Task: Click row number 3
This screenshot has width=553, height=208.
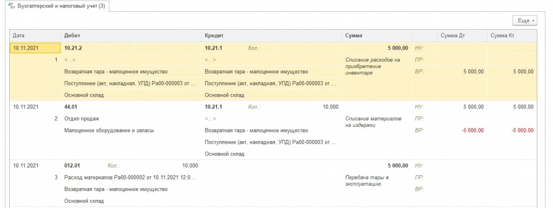Action: (56, 177)
